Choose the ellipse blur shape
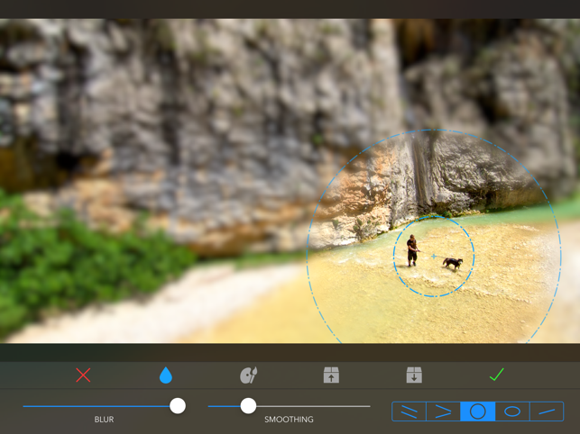 pyautogui.click(x=512, y=411)
